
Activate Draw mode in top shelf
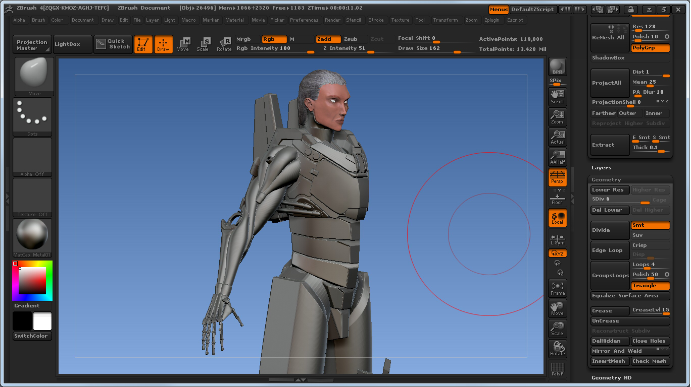click(163, 44)
